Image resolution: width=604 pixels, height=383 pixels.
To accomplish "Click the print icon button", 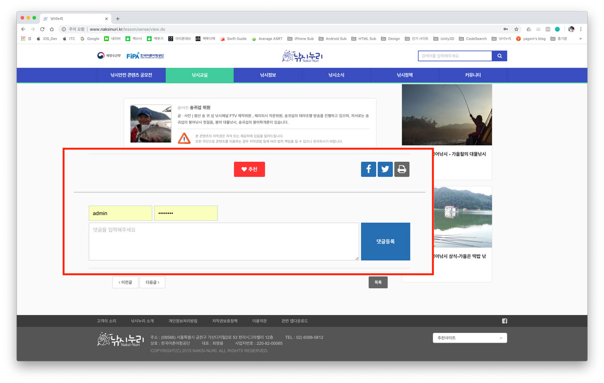I will point(402,169).
